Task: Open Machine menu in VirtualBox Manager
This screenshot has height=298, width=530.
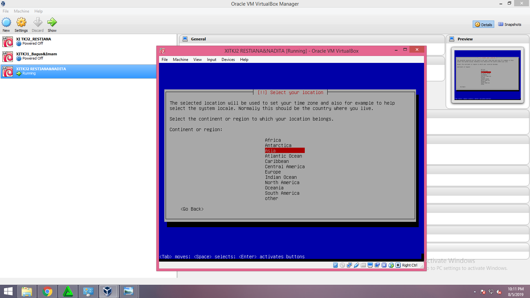Action: [22, 11]
